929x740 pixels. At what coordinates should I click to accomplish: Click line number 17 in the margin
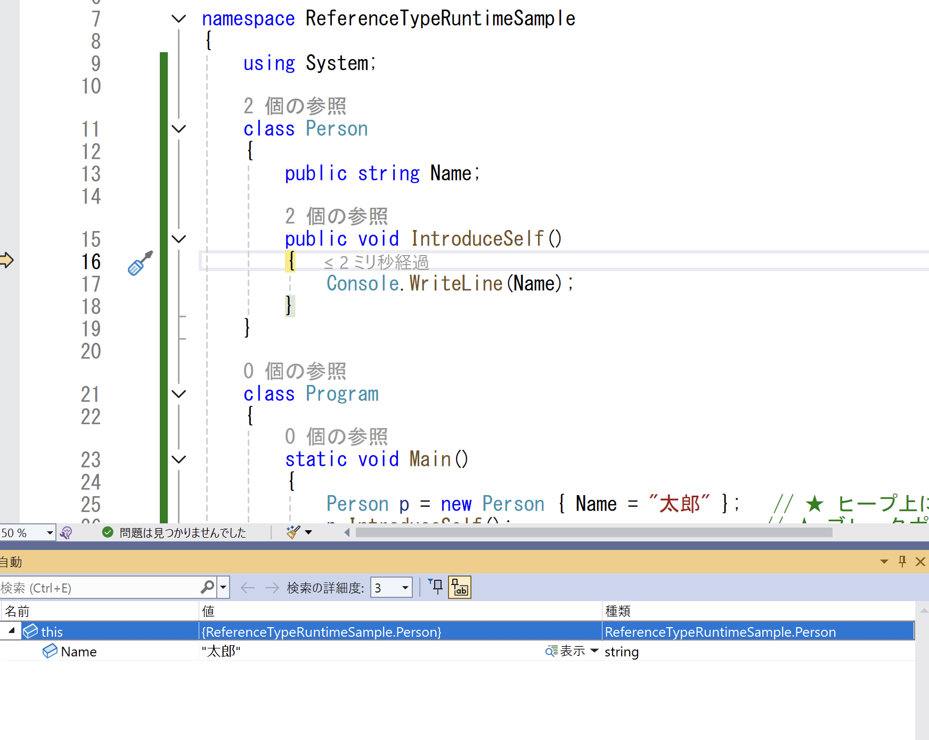tap(91, 284)
